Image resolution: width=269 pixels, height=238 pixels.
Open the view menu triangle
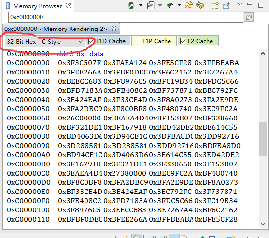(240, 4)
